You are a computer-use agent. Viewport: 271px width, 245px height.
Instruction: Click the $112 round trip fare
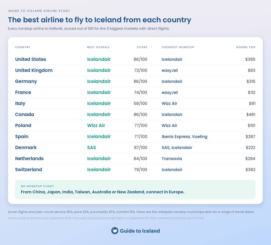coord(252,92)
